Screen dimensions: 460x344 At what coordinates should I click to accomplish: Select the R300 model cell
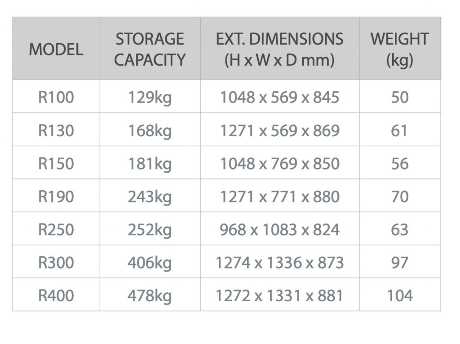[x=56, y=262]
